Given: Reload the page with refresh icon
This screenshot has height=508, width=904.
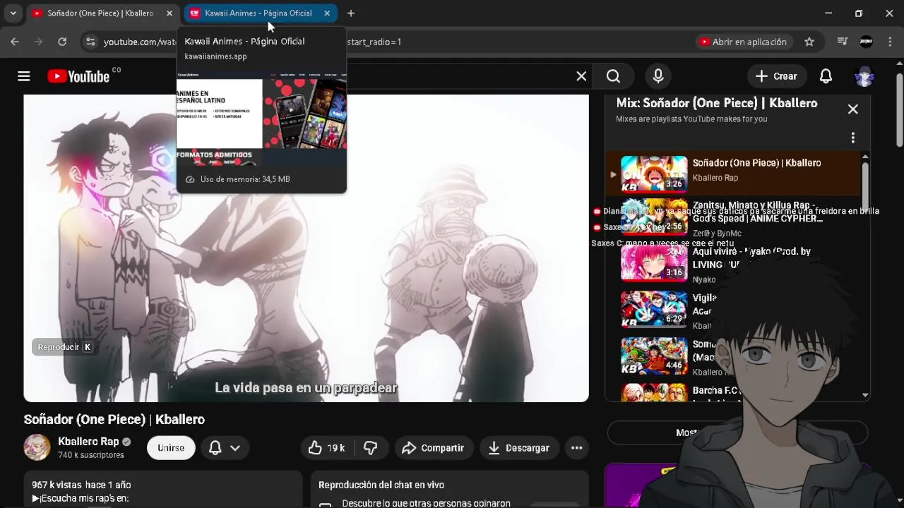Looking at the screenshot, I should coord(62,42).
